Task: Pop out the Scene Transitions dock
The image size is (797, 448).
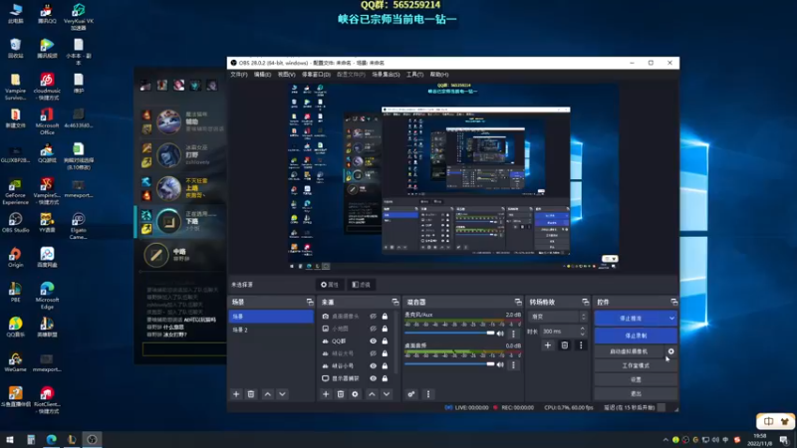Action: [585, 302]
